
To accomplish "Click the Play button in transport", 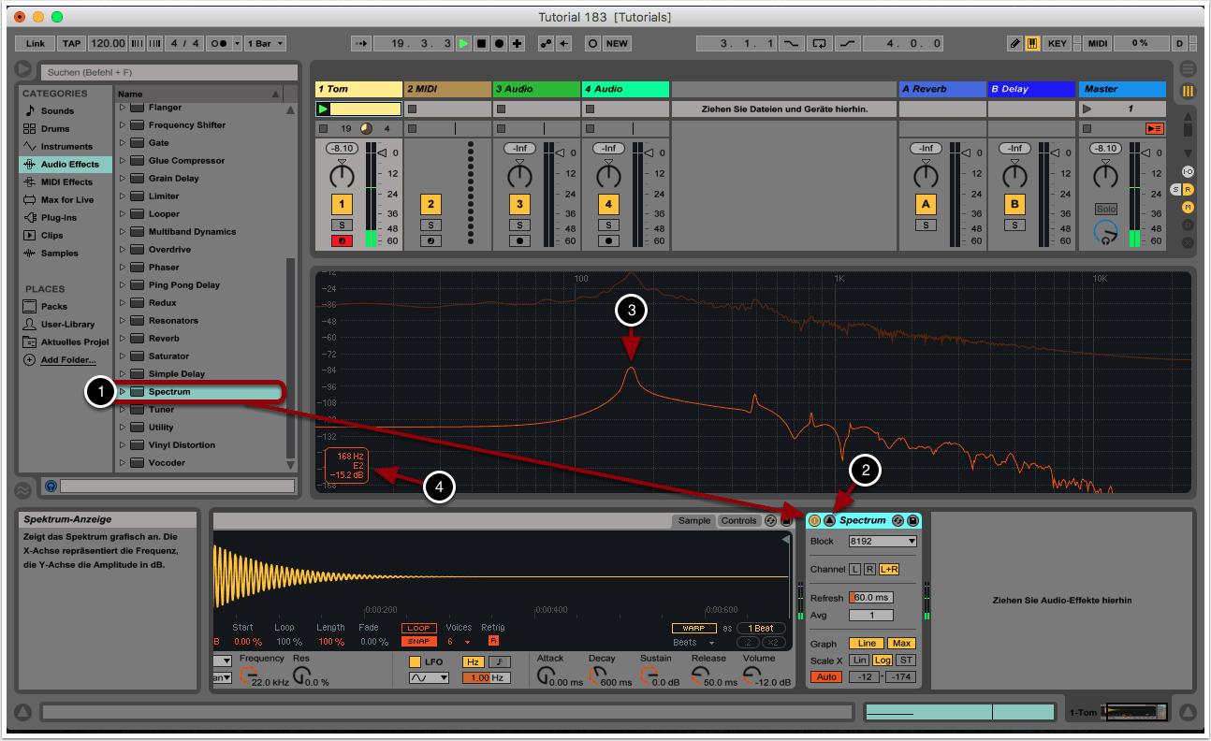I will tap(463, 44).
